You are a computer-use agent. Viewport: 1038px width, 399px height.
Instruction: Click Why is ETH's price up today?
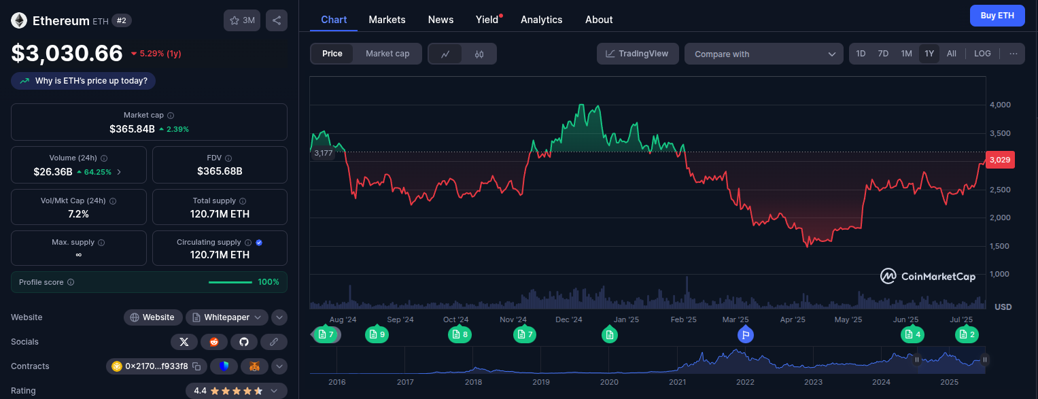84,81
